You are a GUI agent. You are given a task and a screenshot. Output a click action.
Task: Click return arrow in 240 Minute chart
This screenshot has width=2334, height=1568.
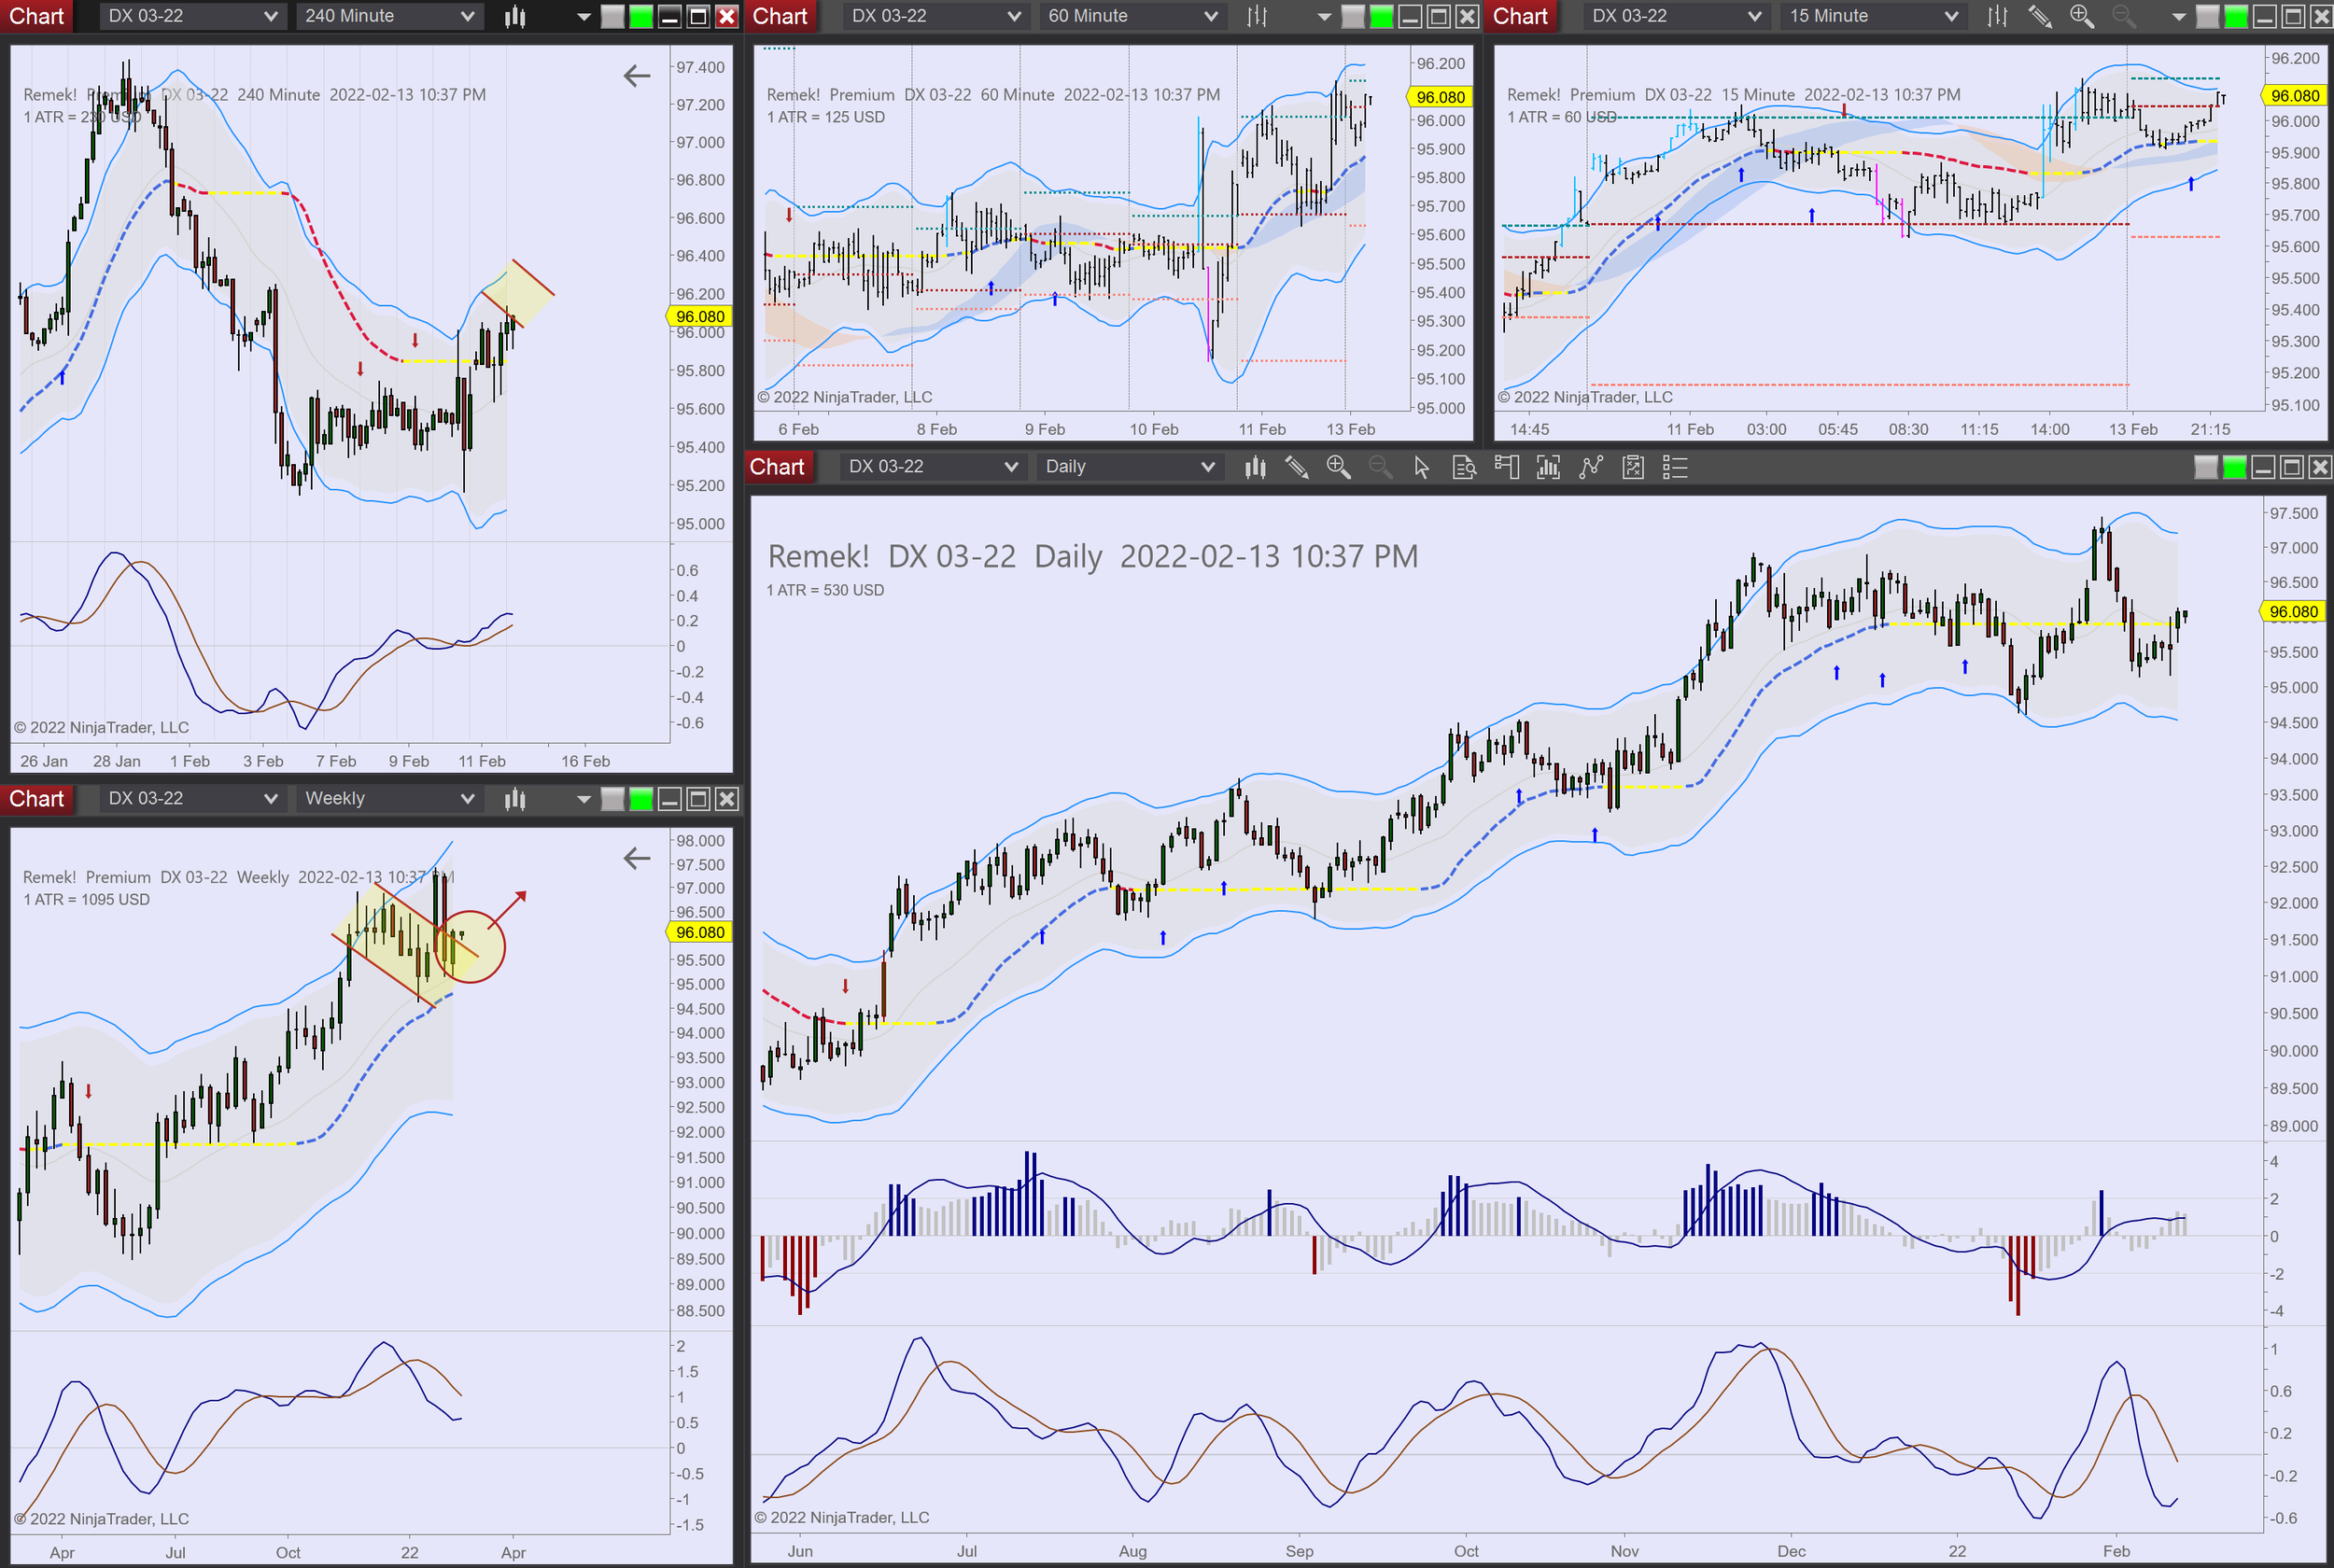pyautogui.click(x=636, y=76)
